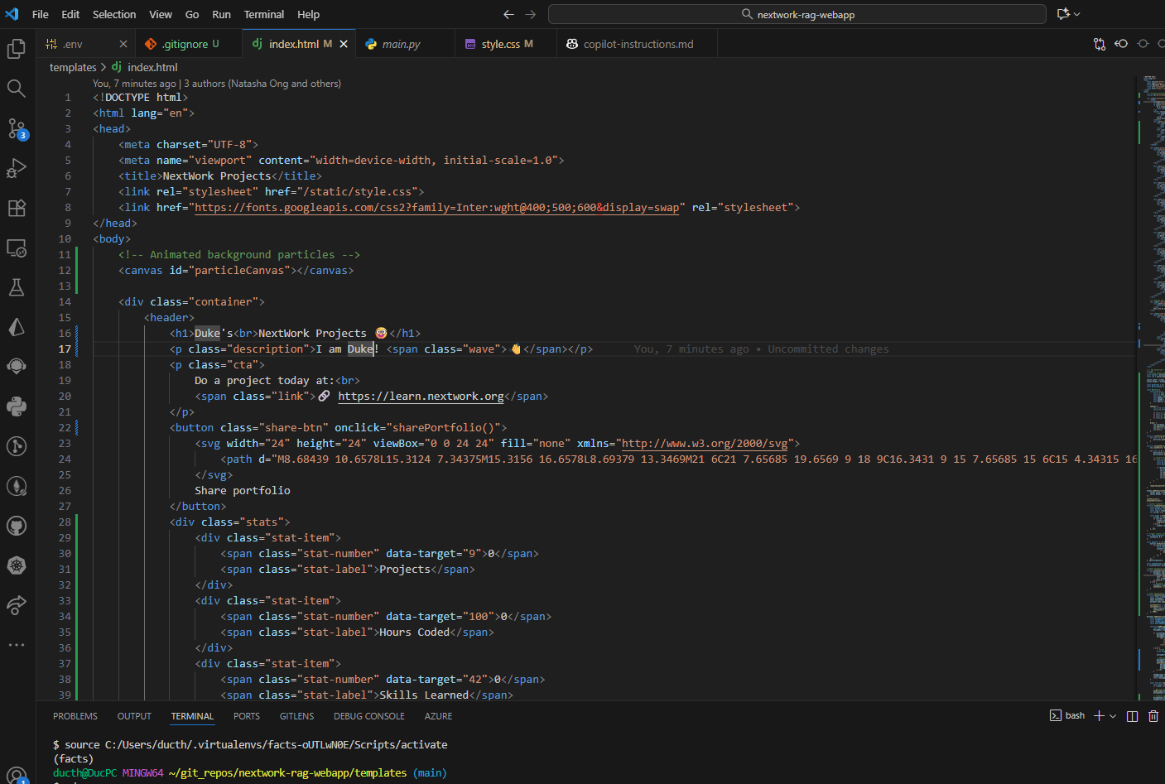The width and height of the screenshot is (1165, 784).
Task: Open the Remote Explorer view
Action: click(17, 248)
